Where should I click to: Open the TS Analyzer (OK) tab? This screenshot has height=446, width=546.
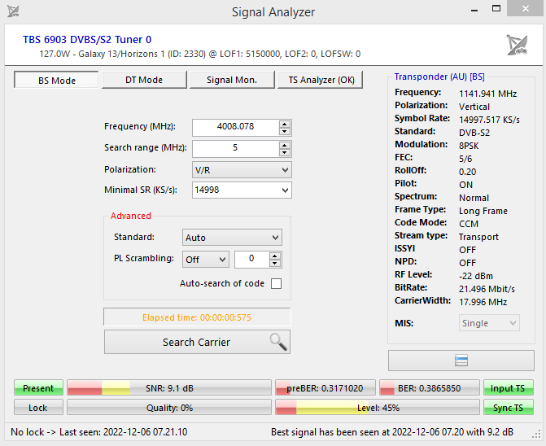coord(321,80)
